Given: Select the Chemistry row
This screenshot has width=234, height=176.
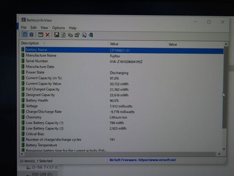Looking at the screenshot, I should pyautogui.click(x=122, y=117).
